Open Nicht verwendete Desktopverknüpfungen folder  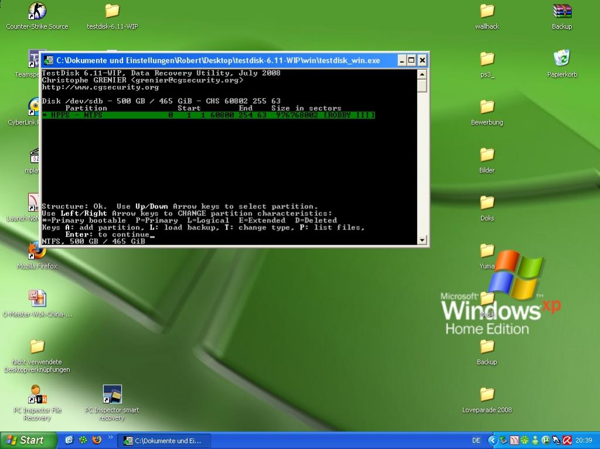coord(37,356)
